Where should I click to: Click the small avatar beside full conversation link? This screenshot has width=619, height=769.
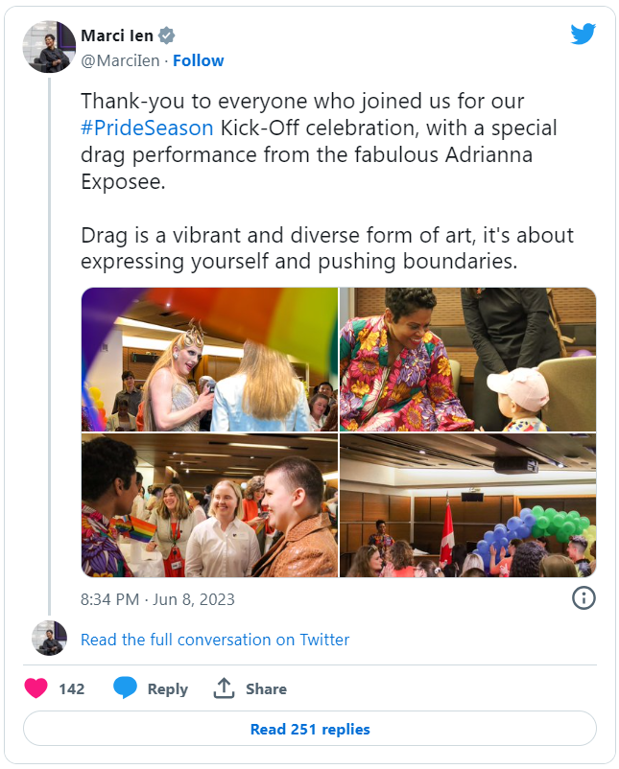click(49, 638)
